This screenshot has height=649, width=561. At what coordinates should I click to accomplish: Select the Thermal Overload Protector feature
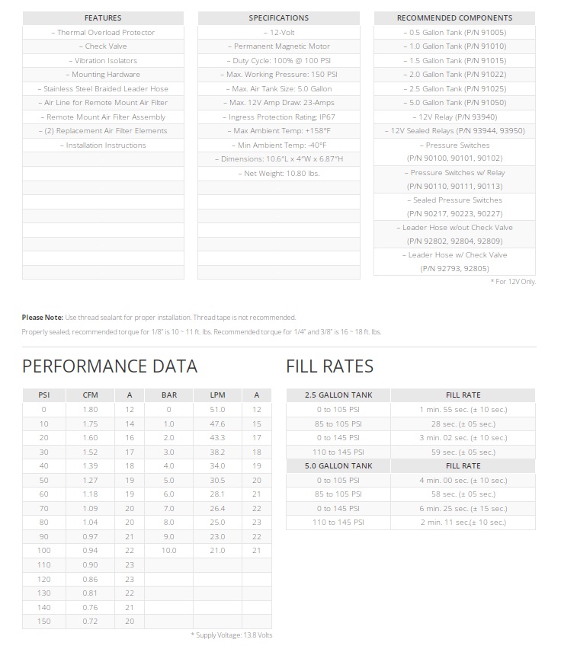coord(103,32)
